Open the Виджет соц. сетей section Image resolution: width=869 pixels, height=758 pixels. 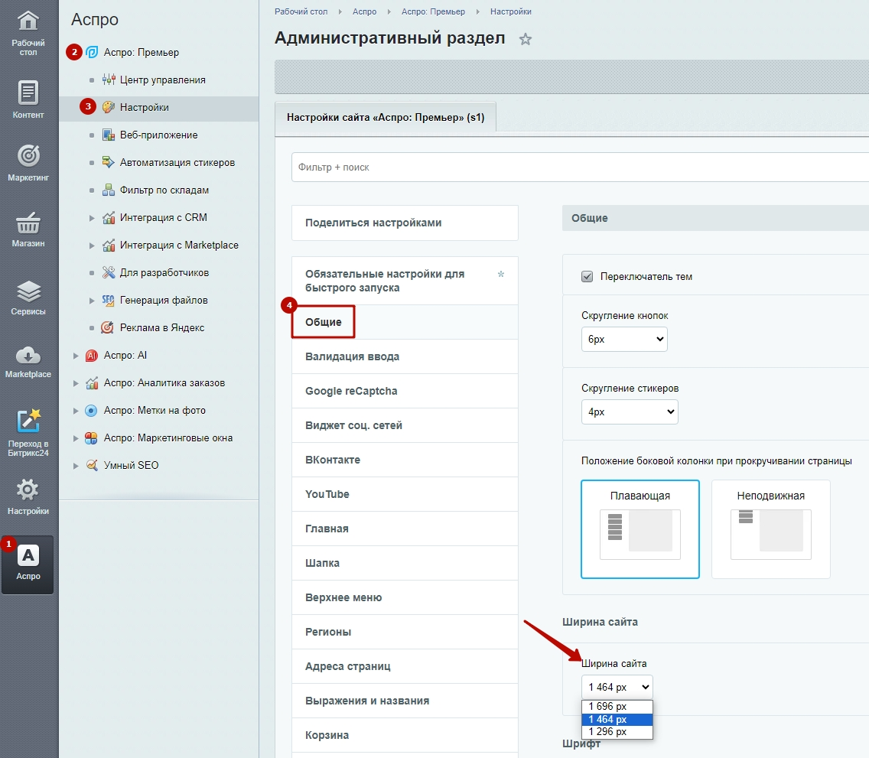click(x=405, y=425)
